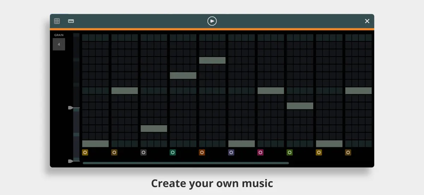Screen dimensions: 424x195
Task: Select the orange fifth track pad icon
Action: tap(202, 153)
